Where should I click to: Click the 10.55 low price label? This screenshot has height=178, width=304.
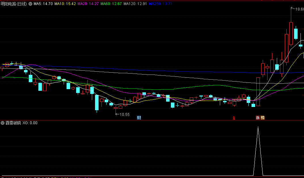[x=124, y=115]
